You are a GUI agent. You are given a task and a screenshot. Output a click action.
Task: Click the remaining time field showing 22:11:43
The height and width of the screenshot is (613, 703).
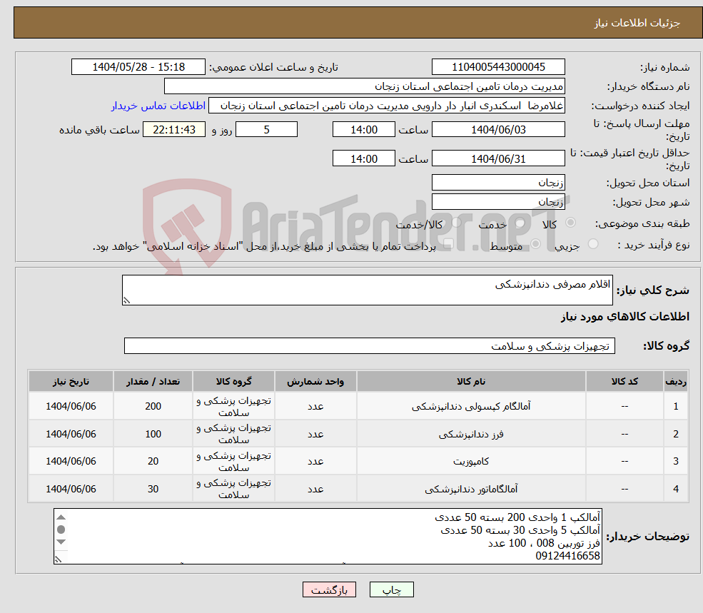[x=174, y=129]
